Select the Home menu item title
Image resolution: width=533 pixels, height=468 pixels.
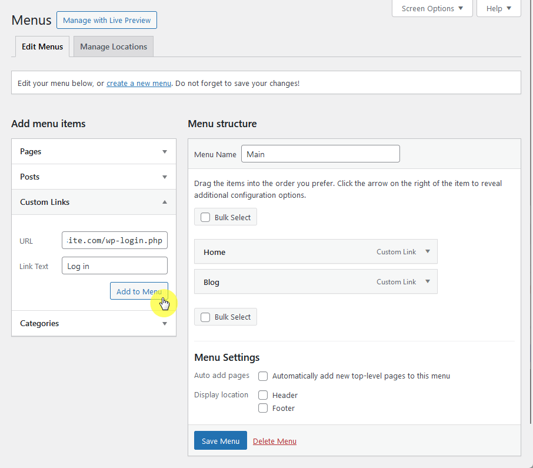pos(215,253)
